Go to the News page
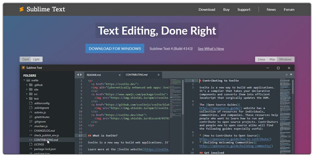314x157 pixels. click(271, 10)
